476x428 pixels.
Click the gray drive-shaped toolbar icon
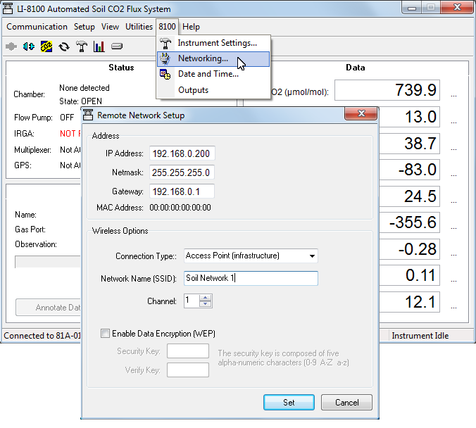117,46
